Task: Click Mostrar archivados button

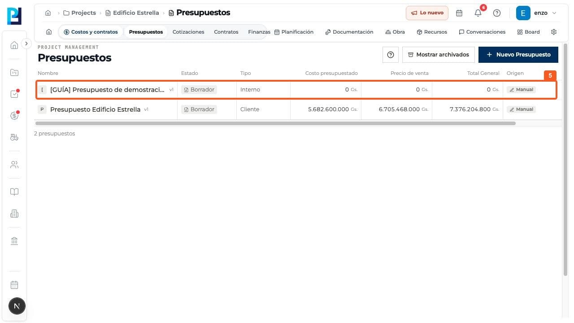Action: [x=439, y=55]
